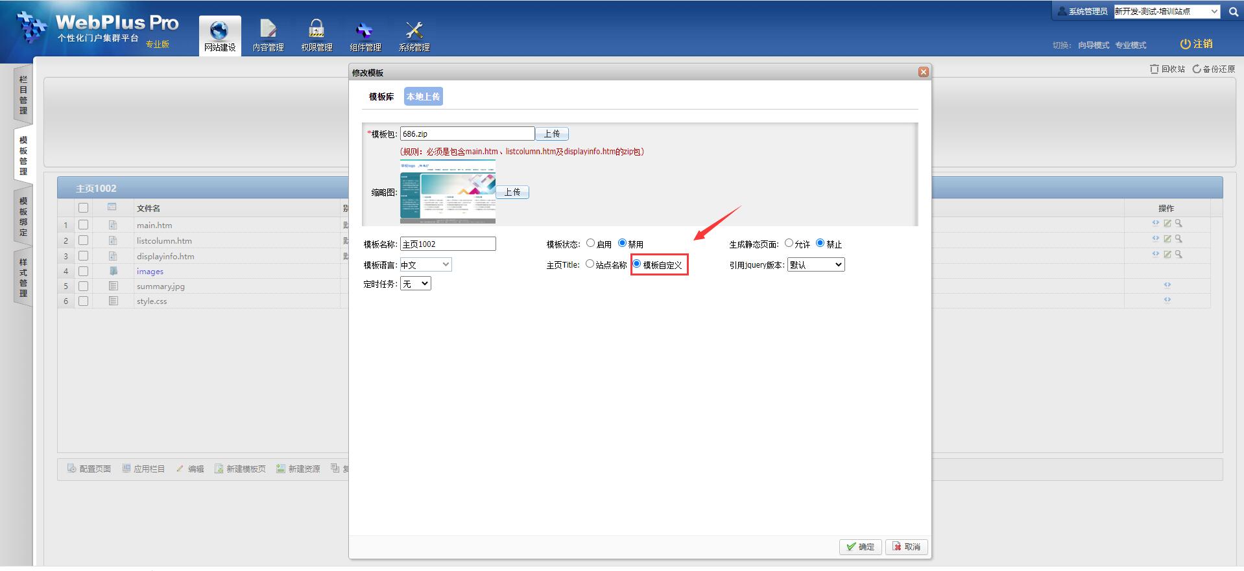Viewport: 1244px width, 571px height.
Task: Click the 注销 logout power icon
Action: [x=1185, y=44]
